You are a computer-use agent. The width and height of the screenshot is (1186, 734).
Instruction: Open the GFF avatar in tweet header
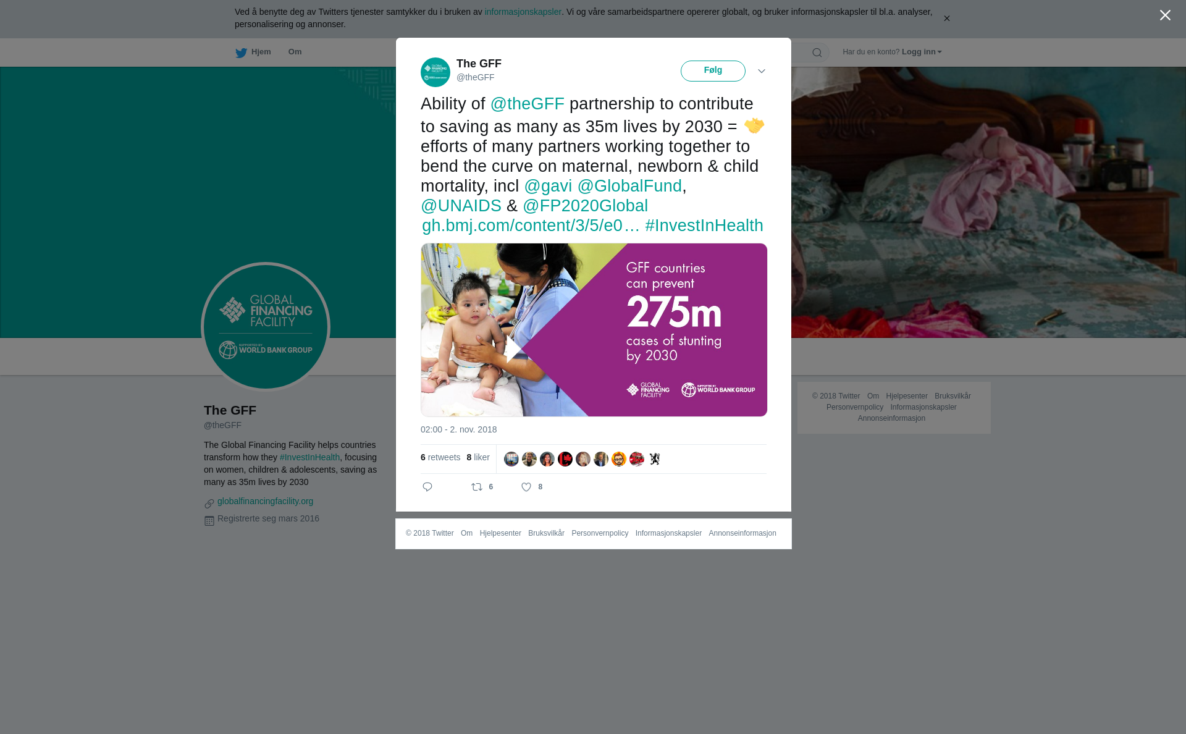click(x=435, y=72)
